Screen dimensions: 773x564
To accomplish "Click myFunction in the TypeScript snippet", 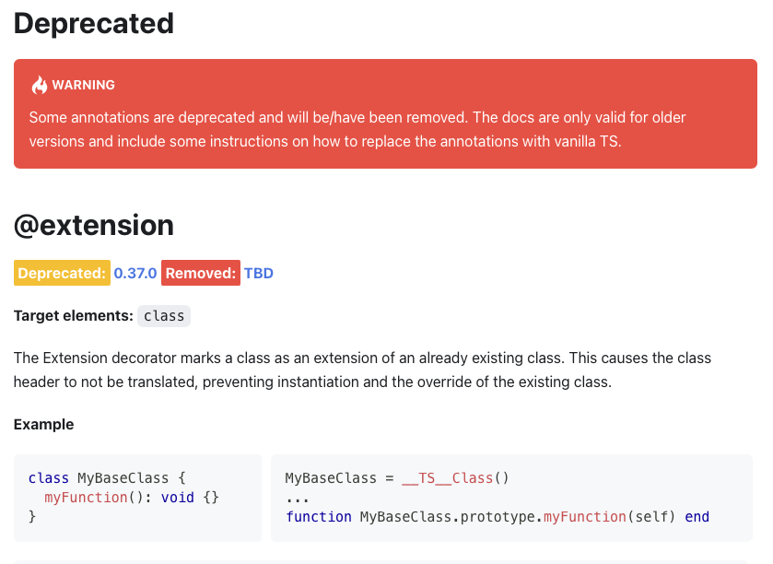I will [86, 498].
